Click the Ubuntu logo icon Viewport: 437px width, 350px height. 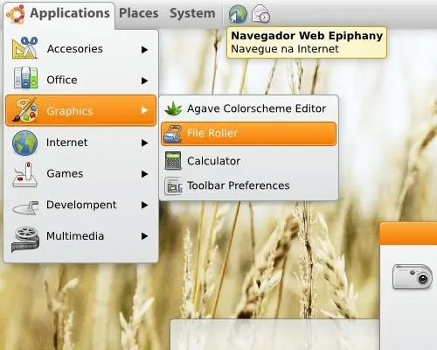point(16,14)
